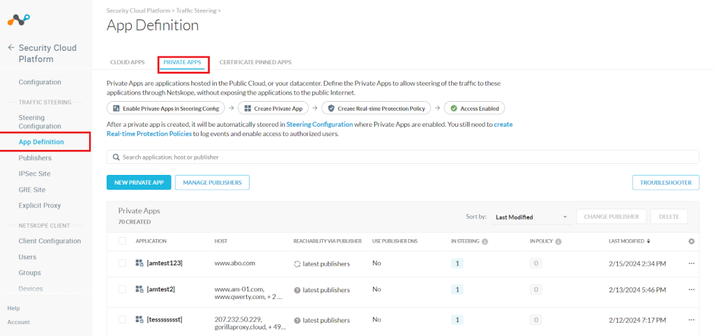Click the private app icon for amtest2
This screenshot has height=336, width=714.
click(x=139, y=289)
